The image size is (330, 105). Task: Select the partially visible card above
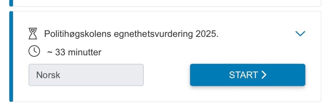165,3
